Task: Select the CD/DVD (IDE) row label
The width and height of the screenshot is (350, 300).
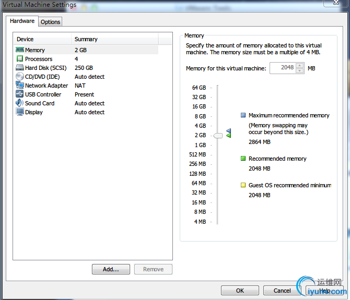Action: [42, 77]
